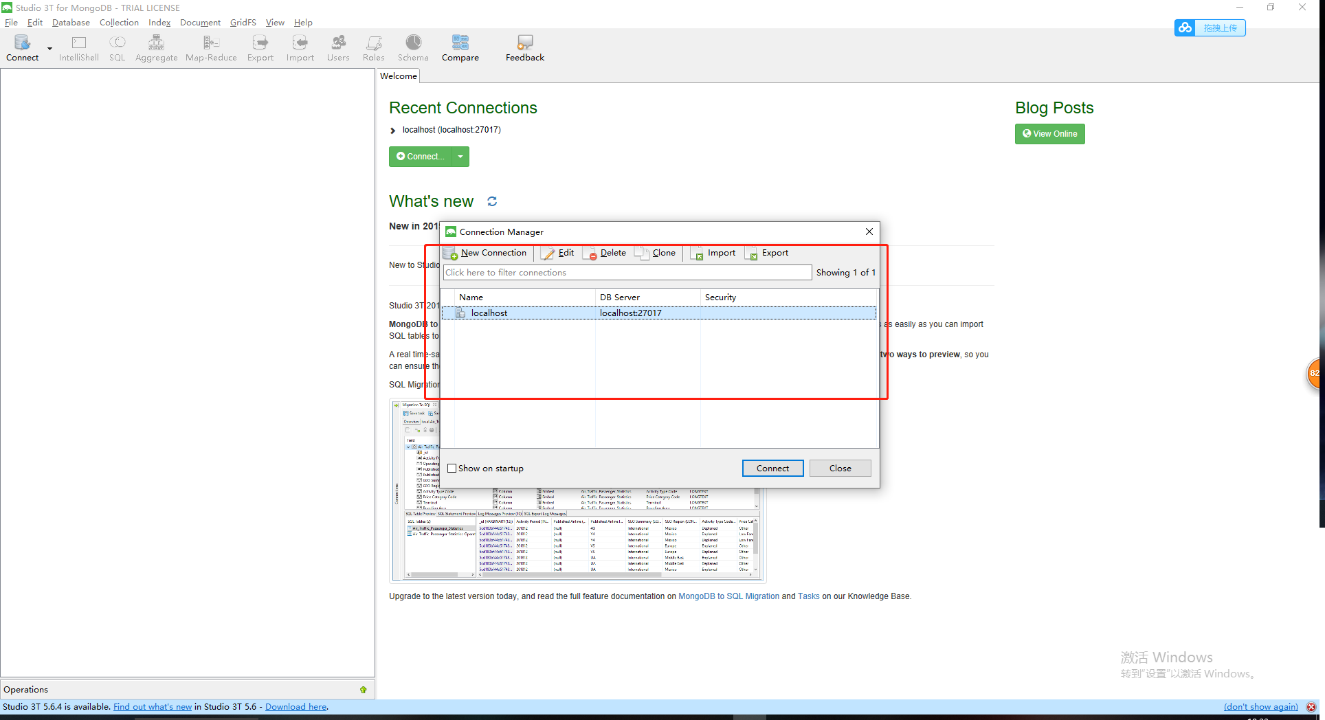Click Clone in Connection Manager toolbar
This screenshot has width=1325, height=720.
point(656,253)
